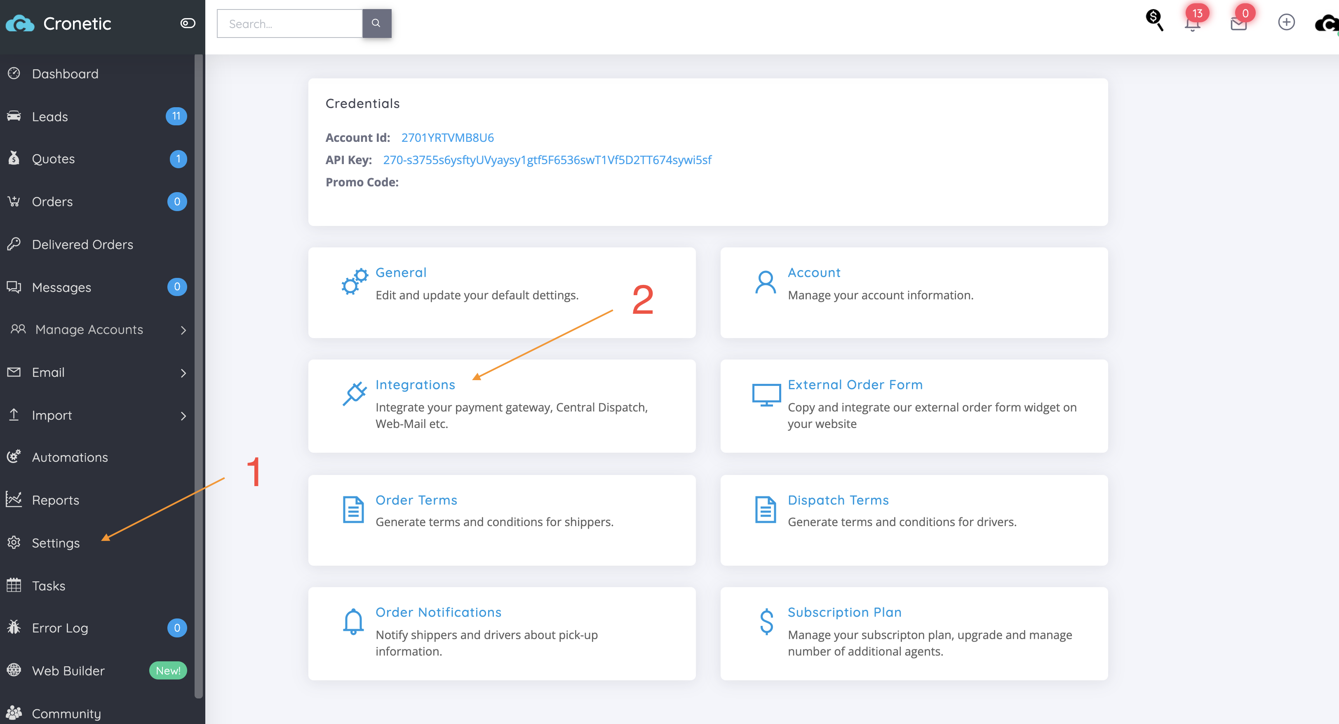Click the plus circle add icon
The image size is (1339, 724).
tap(1286, 22)
